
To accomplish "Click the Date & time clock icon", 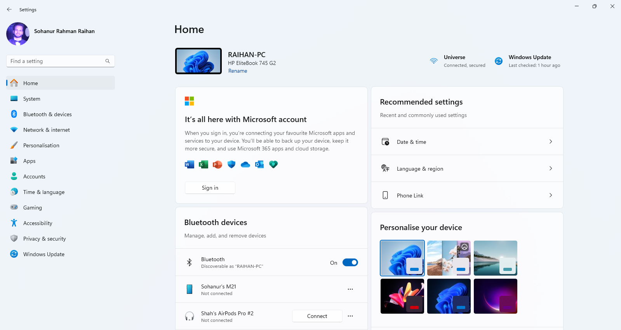I will [x=385, y=142].
